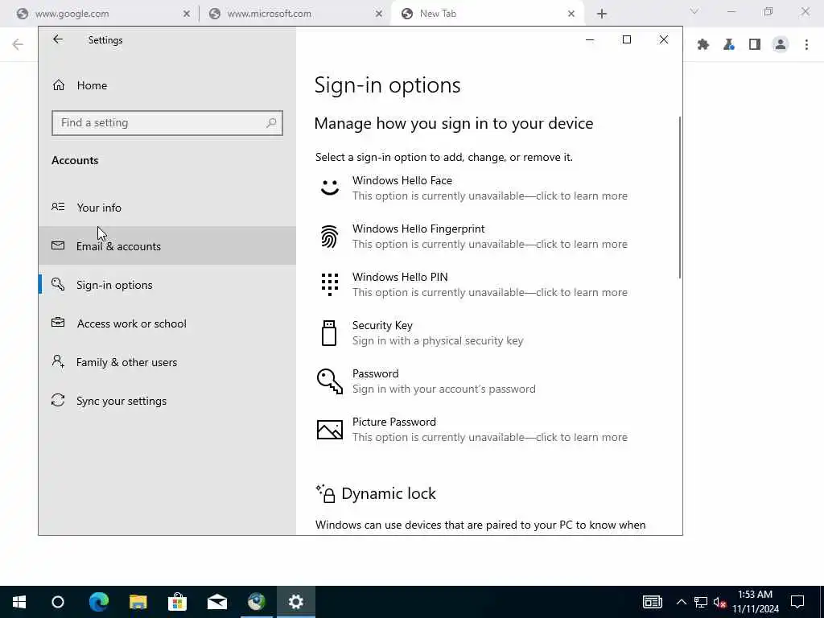Open Your info in the Accounts sidebar
Image resolution: width=824 pixels, height=618 pixels.
[167, 208]
